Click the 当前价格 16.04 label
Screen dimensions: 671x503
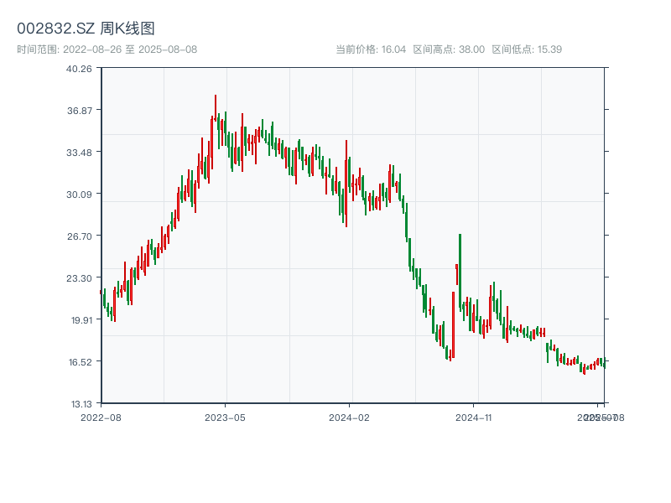coord(371,49)
